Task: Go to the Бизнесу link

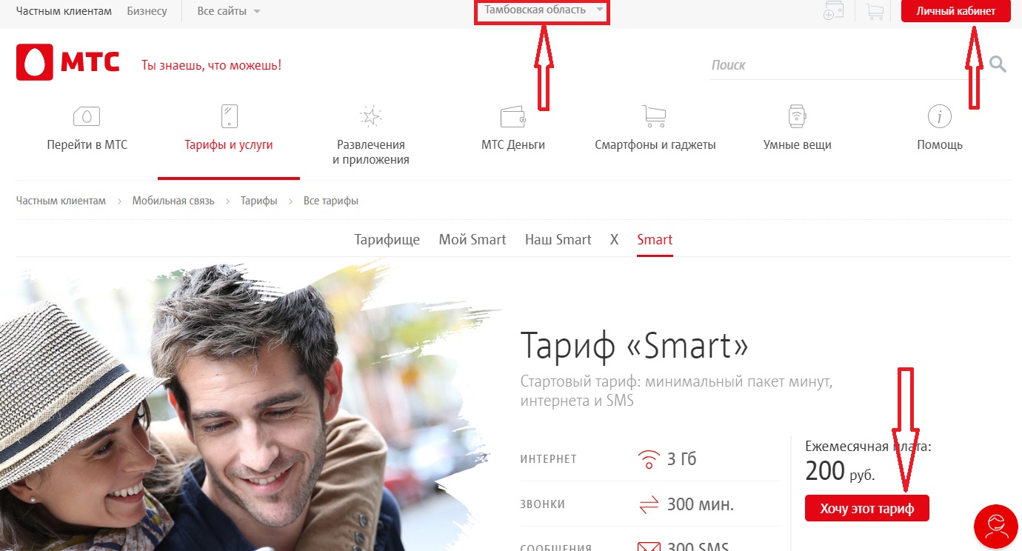Action: tap(147, 11)
